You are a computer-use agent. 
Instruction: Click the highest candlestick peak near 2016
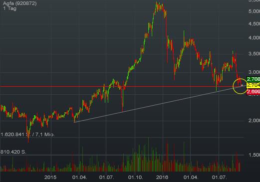tap(156, 2)
